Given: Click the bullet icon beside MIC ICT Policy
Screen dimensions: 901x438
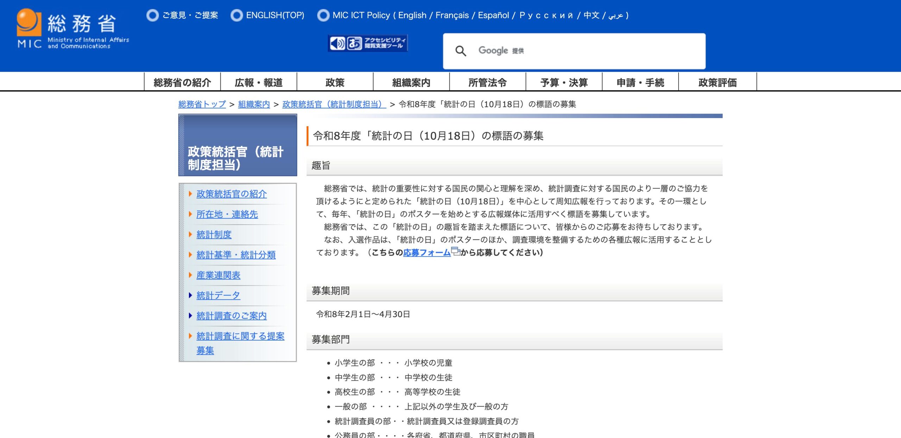Looking at the screenshot, I should click(x=323, y=15).
